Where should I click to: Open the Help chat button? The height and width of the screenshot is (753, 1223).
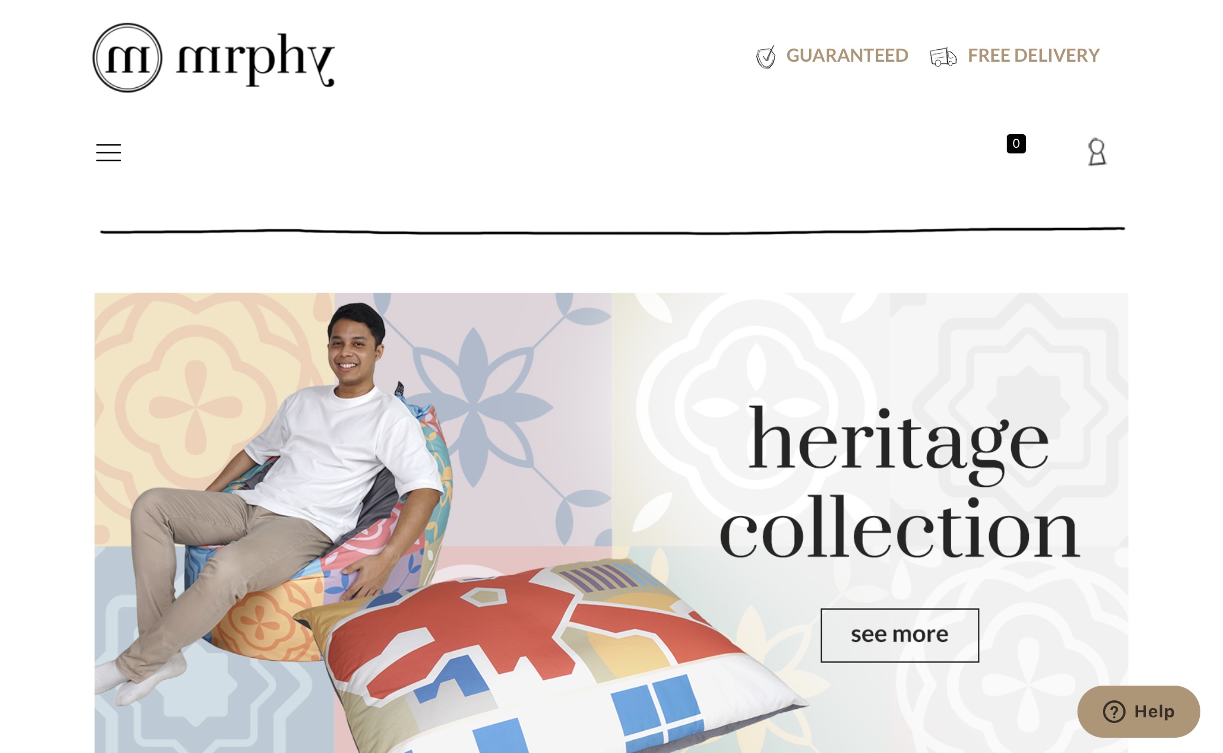[1139, 712]
